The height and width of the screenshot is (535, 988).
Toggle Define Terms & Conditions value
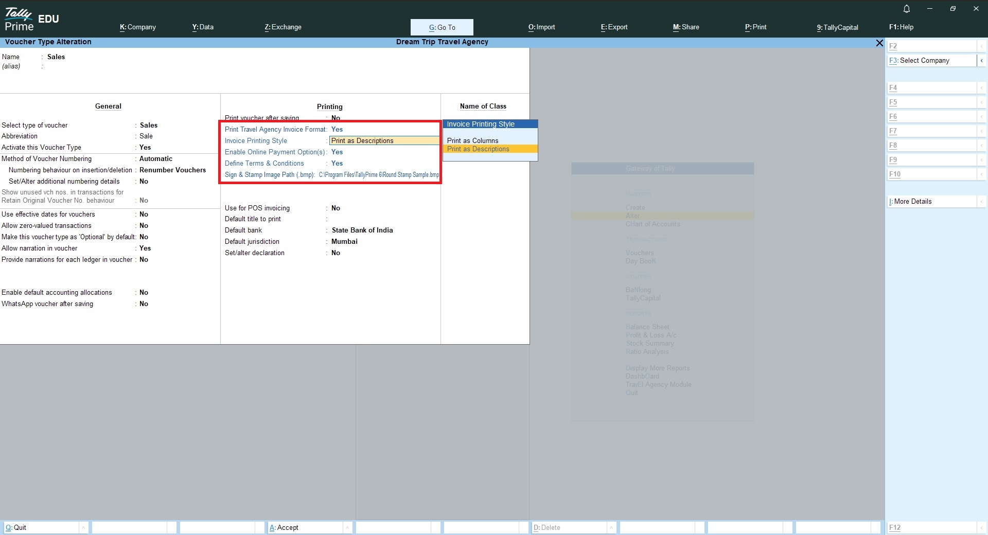(337, 164)
